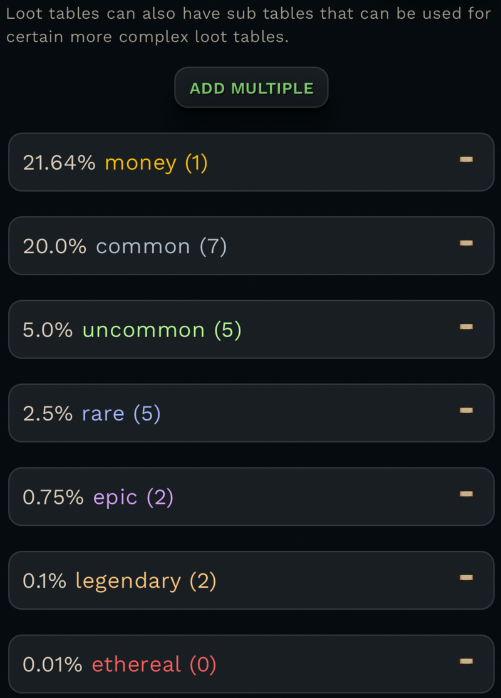The height and width of the screenshot is (698, 501).
Task: Select the 2.5% value on rare row
Action: click(48, 414)
